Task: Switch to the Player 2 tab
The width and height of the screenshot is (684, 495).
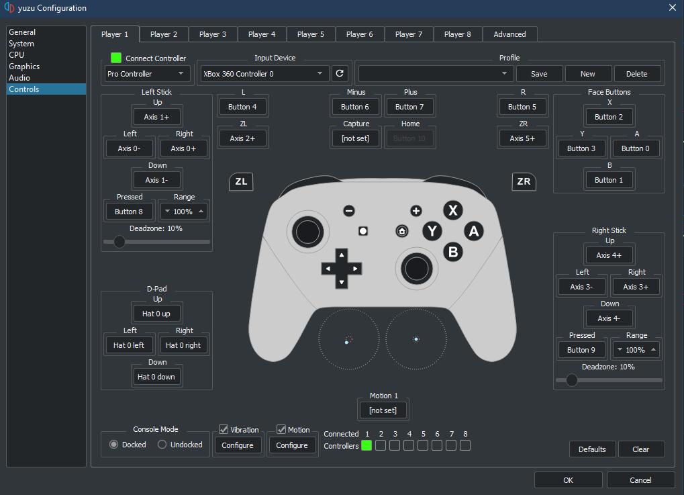Action: point(164,34)
